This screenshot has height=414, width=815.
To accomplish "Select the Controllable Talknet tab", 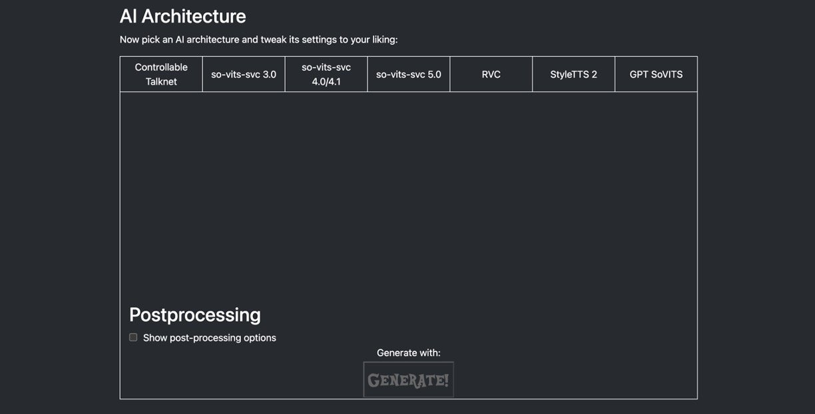I will 161,74.
